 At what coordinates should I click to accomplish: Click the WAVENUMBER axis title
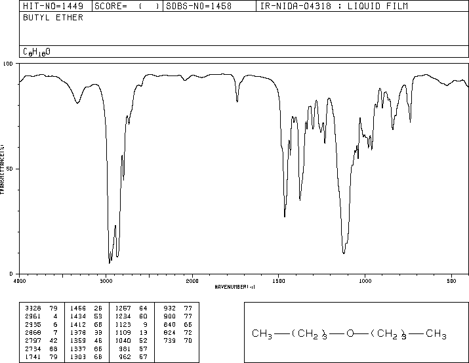(235, 287)
